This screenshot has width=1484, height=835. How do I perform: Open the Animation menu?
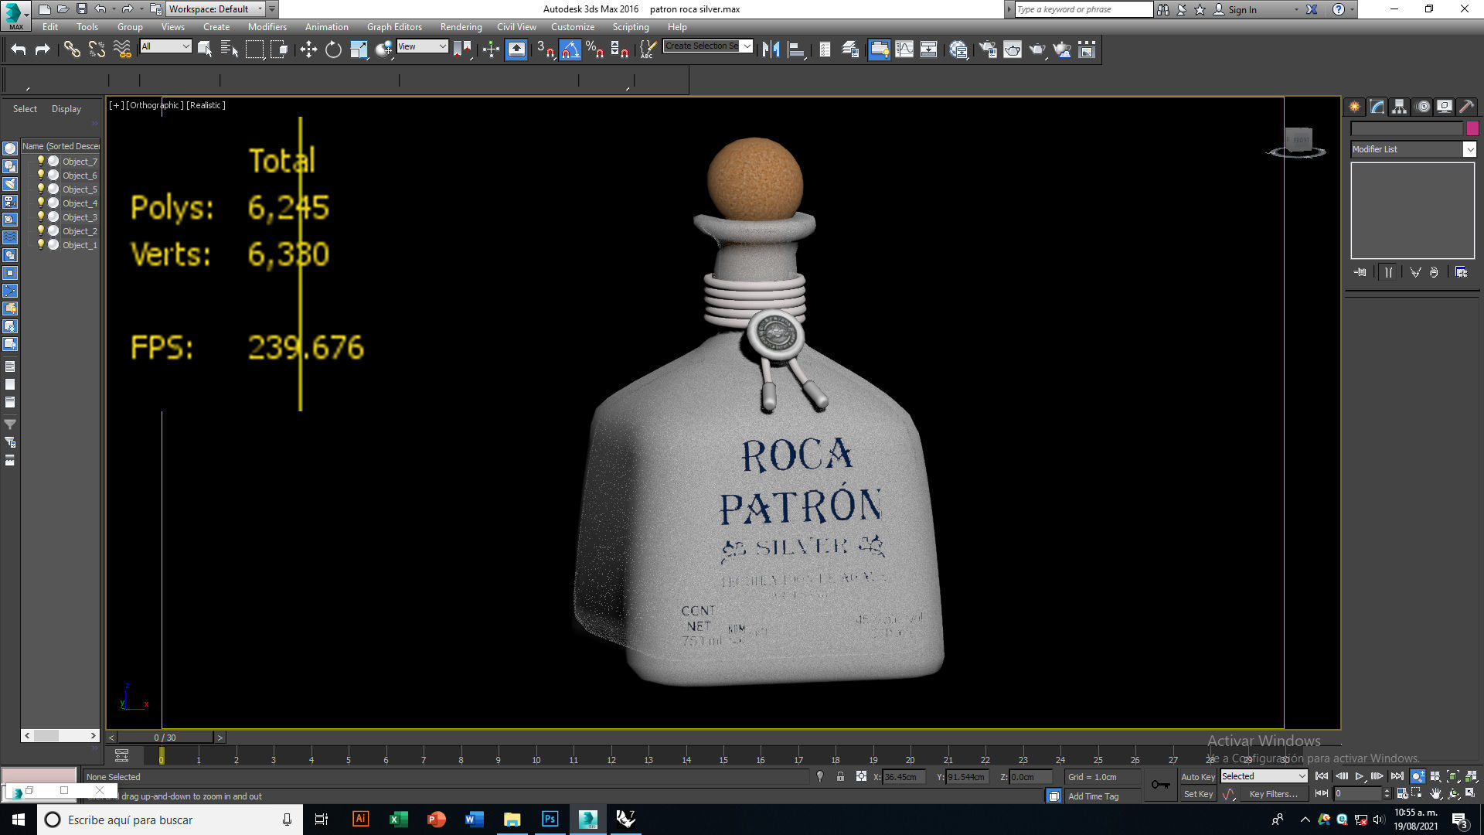pos(326,26)
